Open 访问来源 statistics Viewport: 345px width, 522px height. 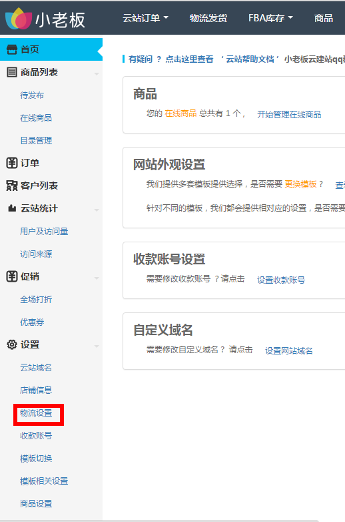[36, 254]
